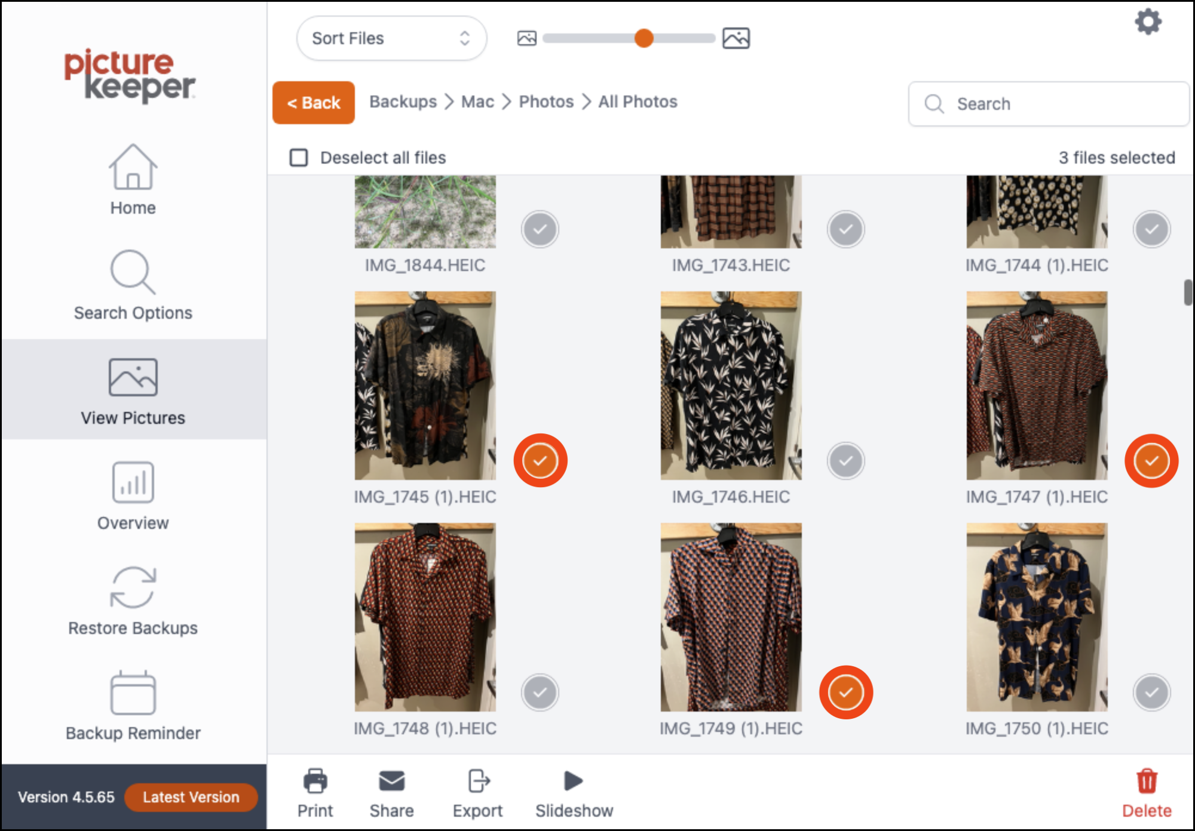Deselect IMG_1749 (1).HEIC check circle

pyautogui.click(x=846, y=692)
